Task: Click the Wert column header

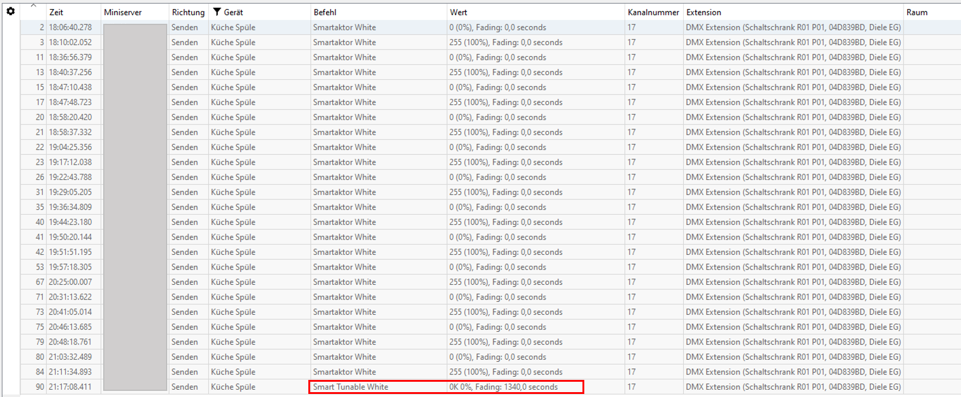Action: (x=459, y=12)
